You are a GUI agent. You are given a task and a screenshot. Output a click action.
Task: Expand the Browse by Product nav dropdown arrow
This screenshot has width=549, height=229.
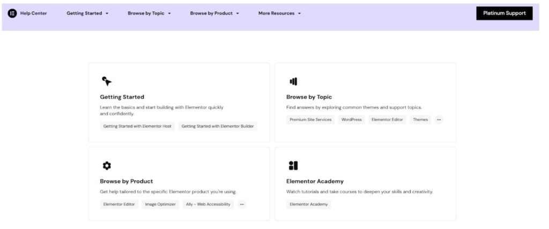(x=238, y=13)
